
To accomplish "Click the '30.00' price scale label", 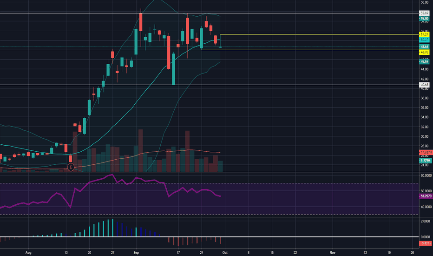I will point(425,136).
